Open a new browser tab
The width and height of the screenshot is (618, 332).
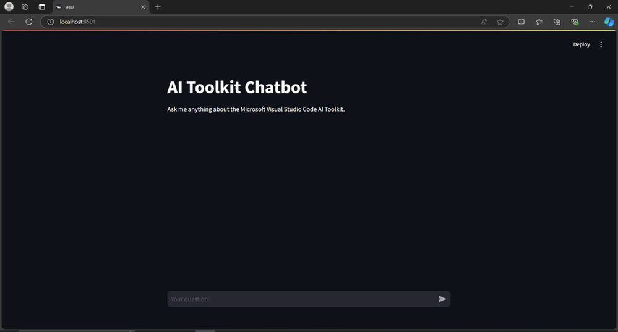tap(158, 7)
